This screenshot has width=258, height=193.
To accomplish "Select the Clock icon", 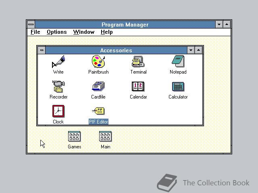I will [58, 111].
